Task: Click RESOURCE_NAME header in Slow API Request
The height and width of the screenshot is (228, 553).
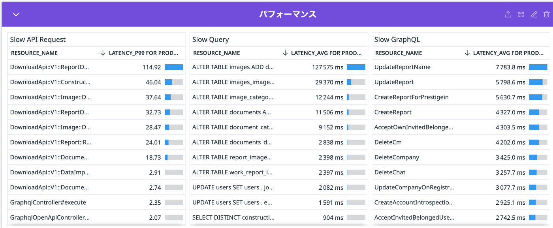Action: pyautogui.click(x=34, y=53)
